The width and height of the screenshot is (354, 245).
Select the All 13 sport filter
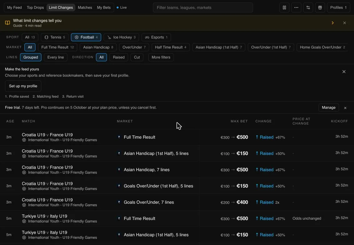[30, 37]
